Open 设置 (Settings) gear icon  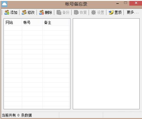point(94,12)
